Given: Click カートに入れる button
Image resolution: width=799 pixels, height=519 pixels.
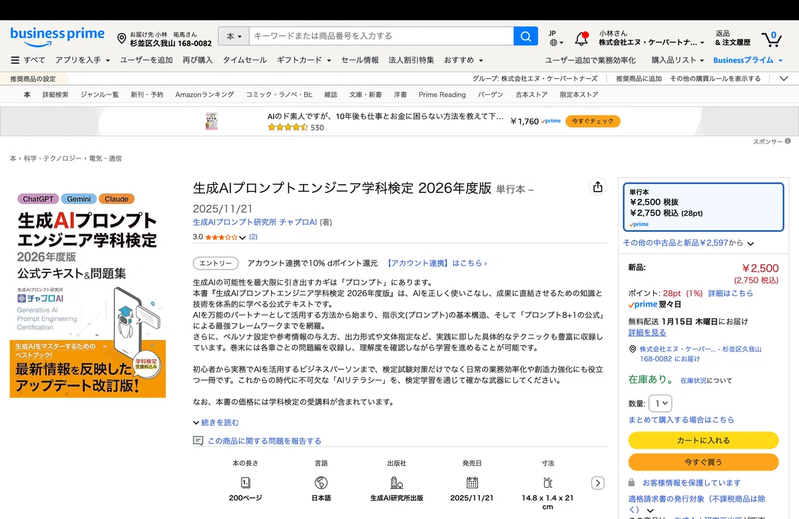Looking at the screenshot, I should point(703,440).
